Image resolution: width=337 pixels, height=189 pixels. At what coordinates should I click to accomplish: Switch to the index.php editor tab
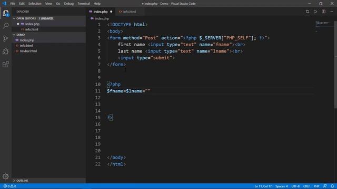[101, 12]
